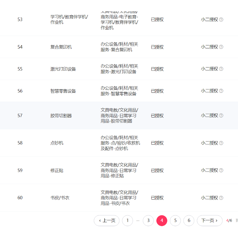The width and height of the screenshot is (238, 231).
Task: Click current page 4 button
Action: point(162,221)
